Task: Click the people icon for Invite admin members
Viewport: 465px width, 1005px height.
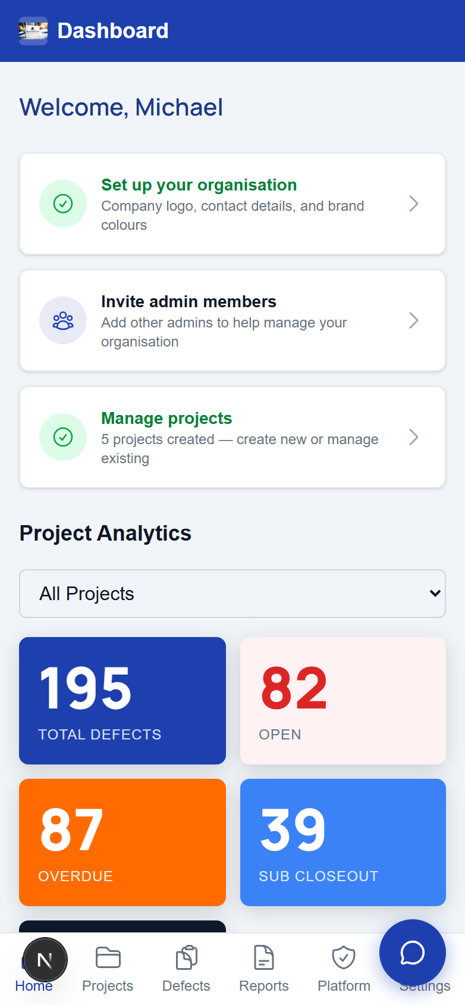Action: tap(63, 320)
